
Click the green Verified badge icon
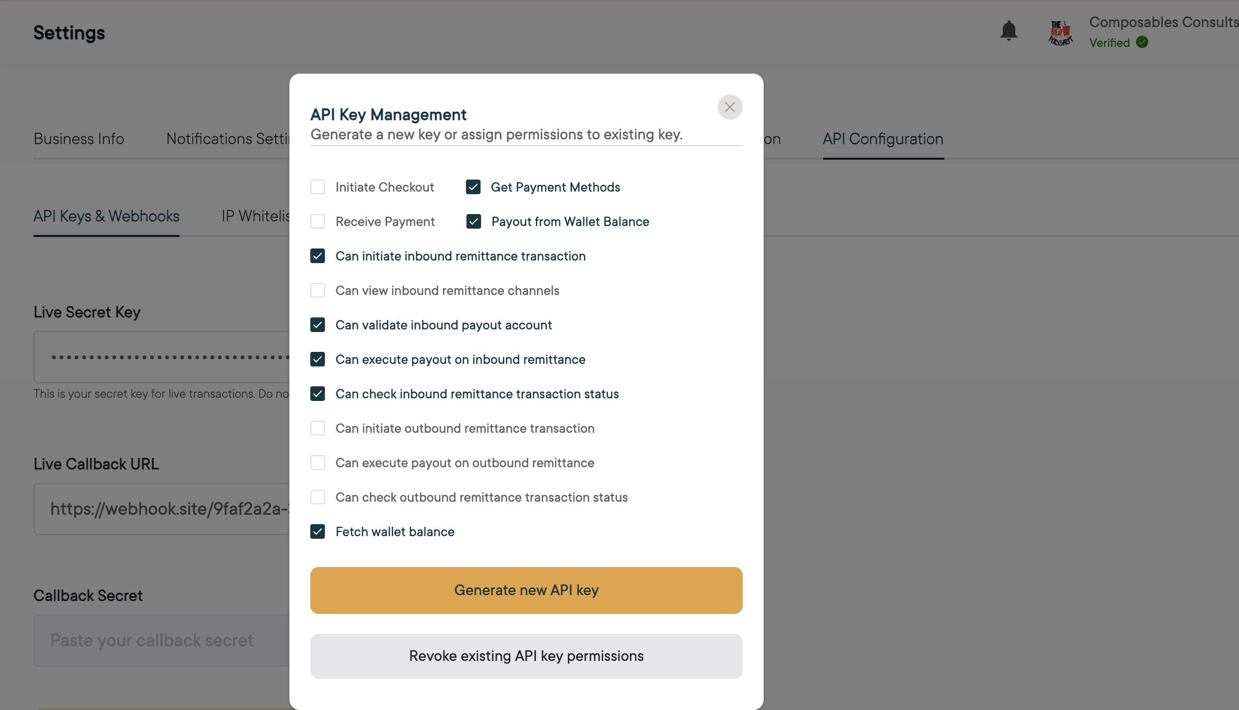tap(1142, 42)
